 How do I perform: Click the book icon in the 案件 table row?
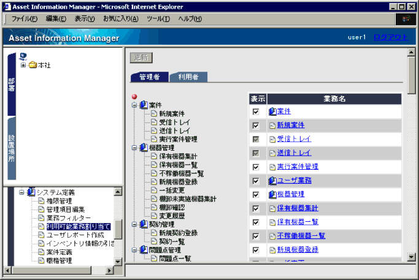272,112
